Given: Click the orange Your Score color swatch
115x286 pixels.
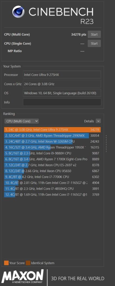Looking at the screenshot, I should [6, 263].
